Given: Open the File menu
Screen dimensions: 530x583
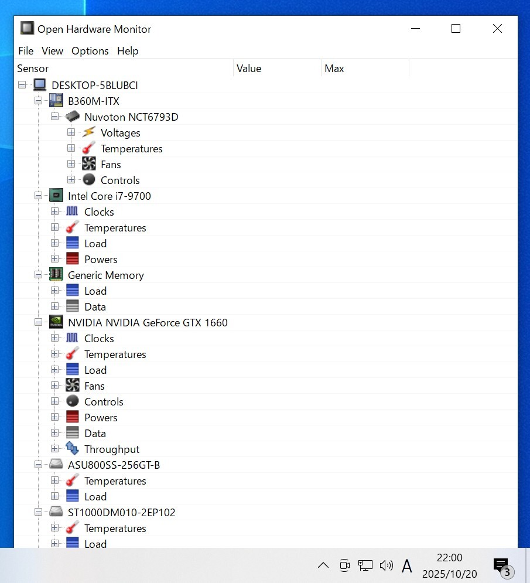Looking at the screenshot, I should point(26,51).
